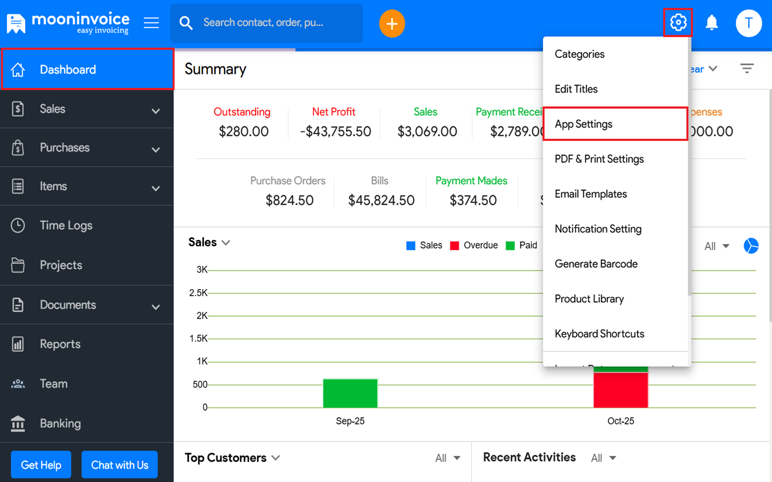Toggle the Paid legend series
This screenshot has width=772, height=482.
(x=522, y=245)
